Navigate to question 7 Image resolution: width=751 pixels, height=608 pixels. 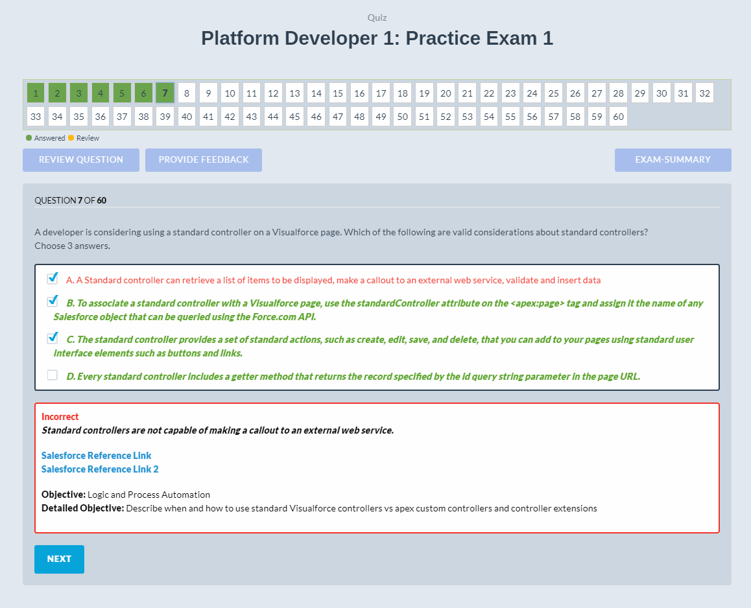[165, 93]
